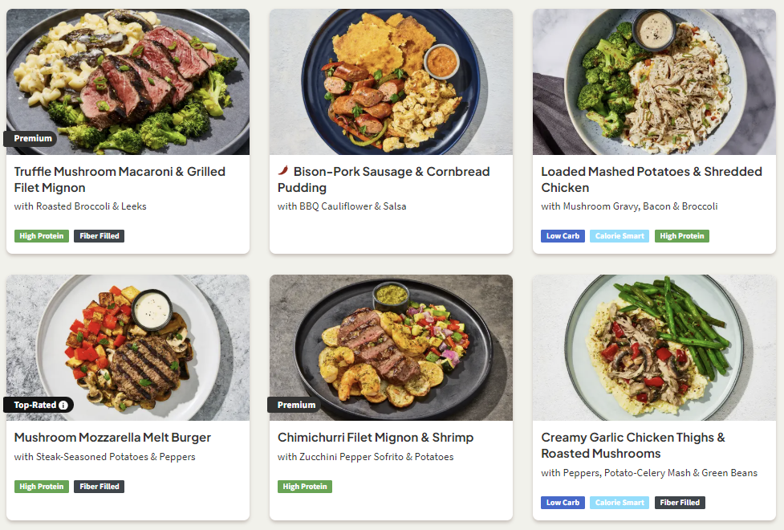Open Creamy Garlic Chicken Thighs meal photo
The image size is (784, 530).
pyautogui.click(x=654, y=347)
